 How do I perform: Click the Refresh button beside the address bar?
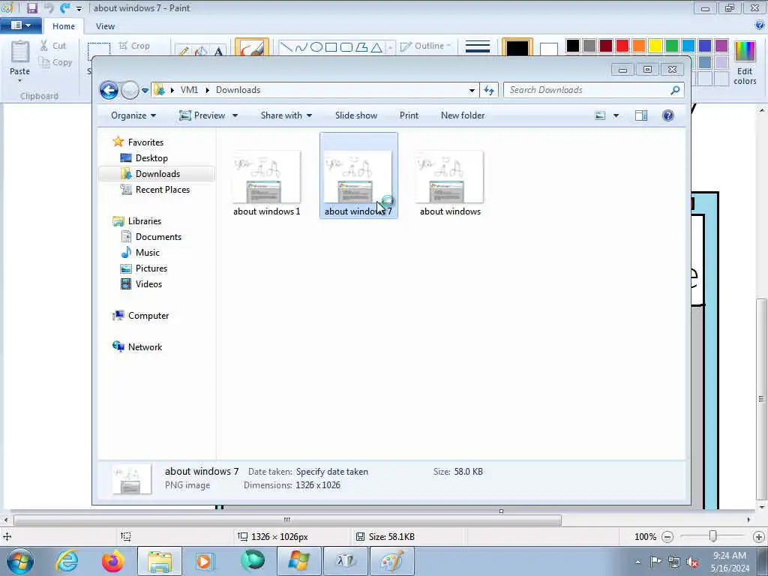[x=489, y=90]
